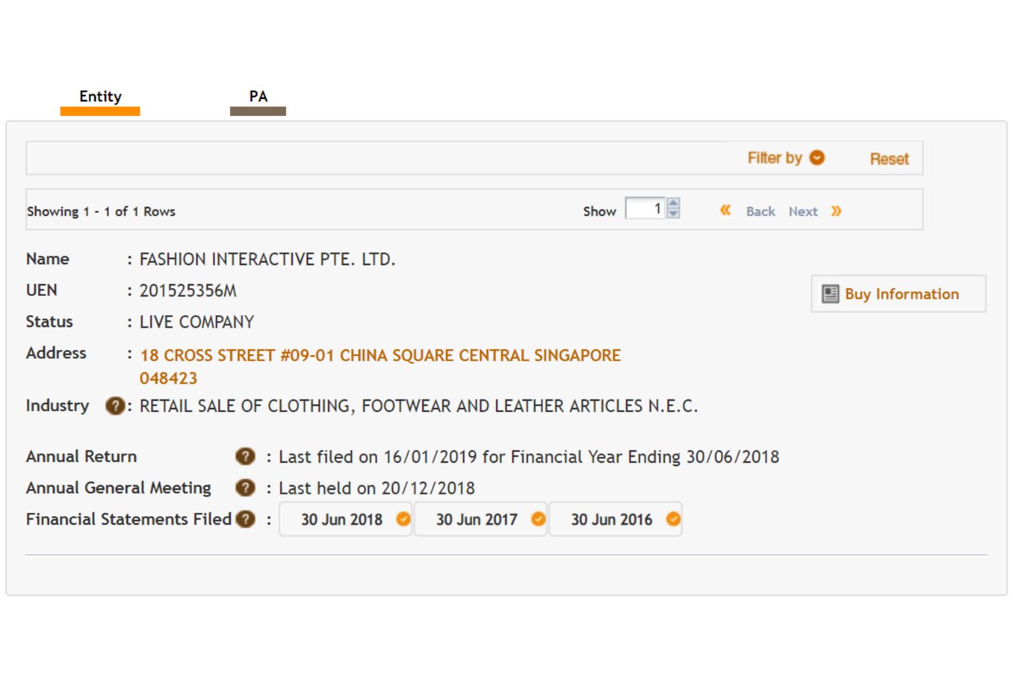Jump to first page double-left arrow
This screenshot has height=675, width=1013.
click(725, 211)
